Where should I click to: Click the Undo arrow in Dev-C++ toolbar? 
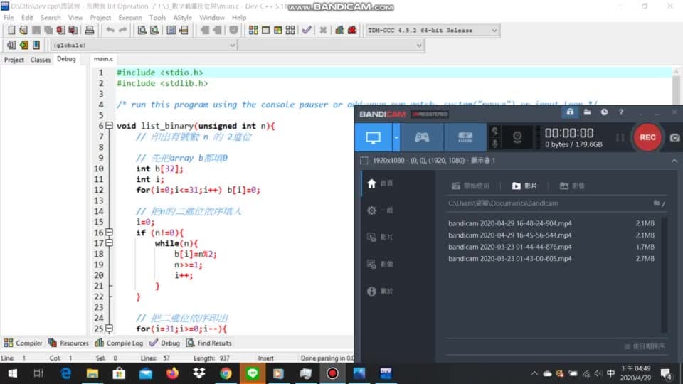click(x=110, y=30)
